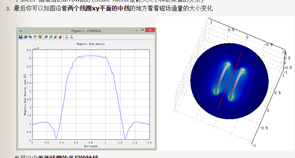The image size is (295, 158).
Task: Click the COMSOL logo in title bar
Action: coord(20,31)
